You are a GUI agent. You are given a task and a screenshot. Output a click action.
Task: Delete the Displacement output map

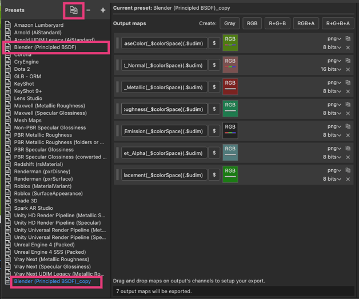[x=348, y=180]
